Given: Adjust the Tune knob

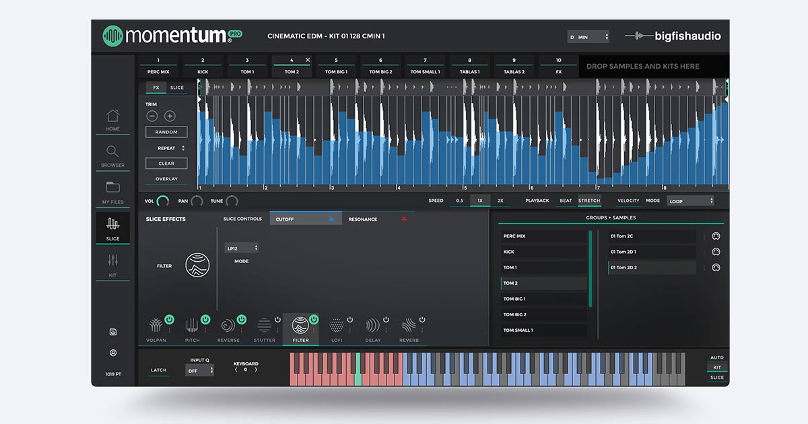Looking at the screenshot, I should pyautogui.click(x=232, y=201).
